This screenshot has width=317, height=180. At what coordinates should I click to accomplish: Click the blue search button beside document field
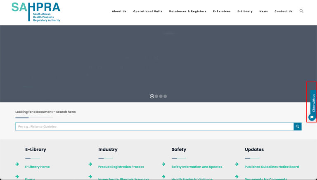pyautogui.click(x=297, y=127)
